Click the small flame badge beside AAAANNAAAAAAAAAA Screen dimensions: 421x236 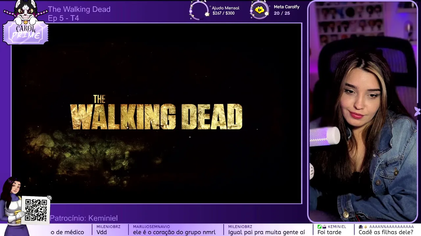pos(365,226)
